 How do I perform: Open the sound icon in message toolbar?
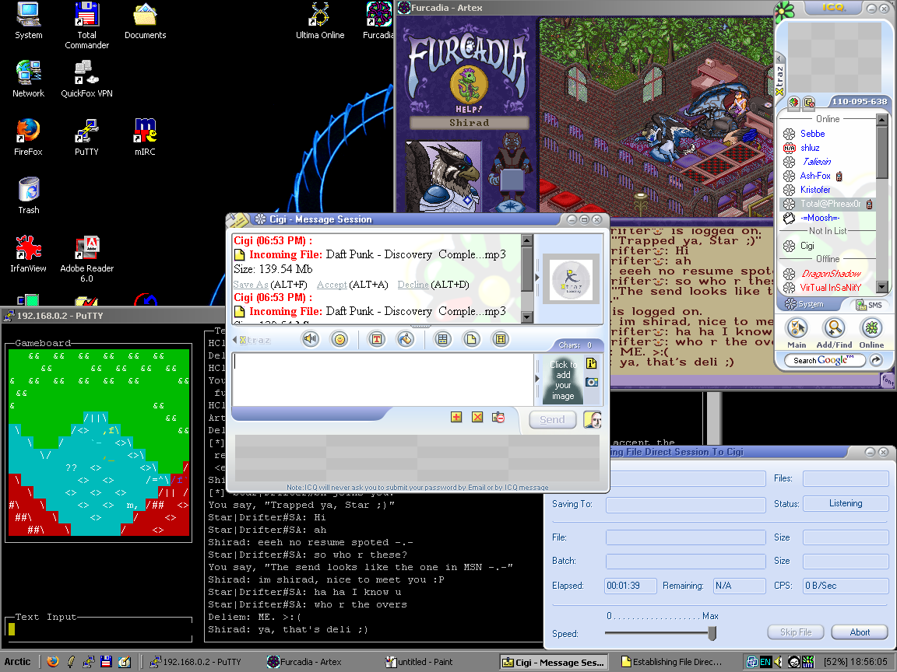pyautogui.click(x=310, y=339)
